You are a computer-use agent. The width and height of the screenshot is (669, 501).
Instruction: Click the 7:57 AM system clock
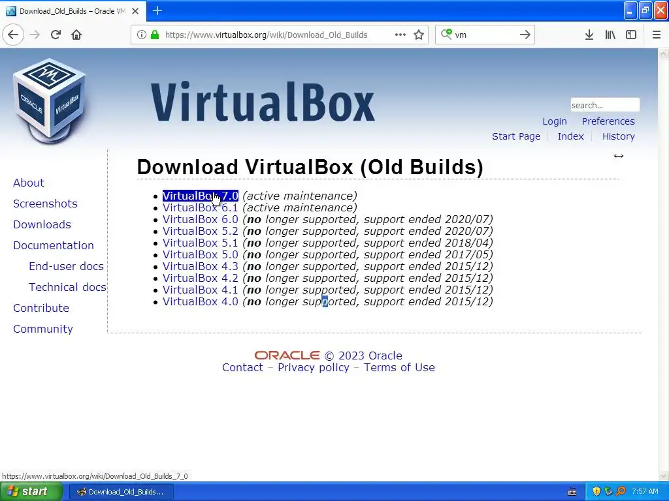[x=645, y=492]
